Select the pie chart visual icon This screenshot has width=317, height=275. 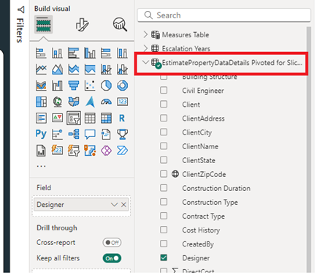coord(106,86)
